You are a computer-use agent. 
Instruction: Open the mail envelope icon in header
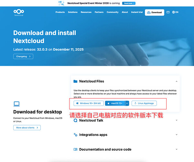pos(168,12)
